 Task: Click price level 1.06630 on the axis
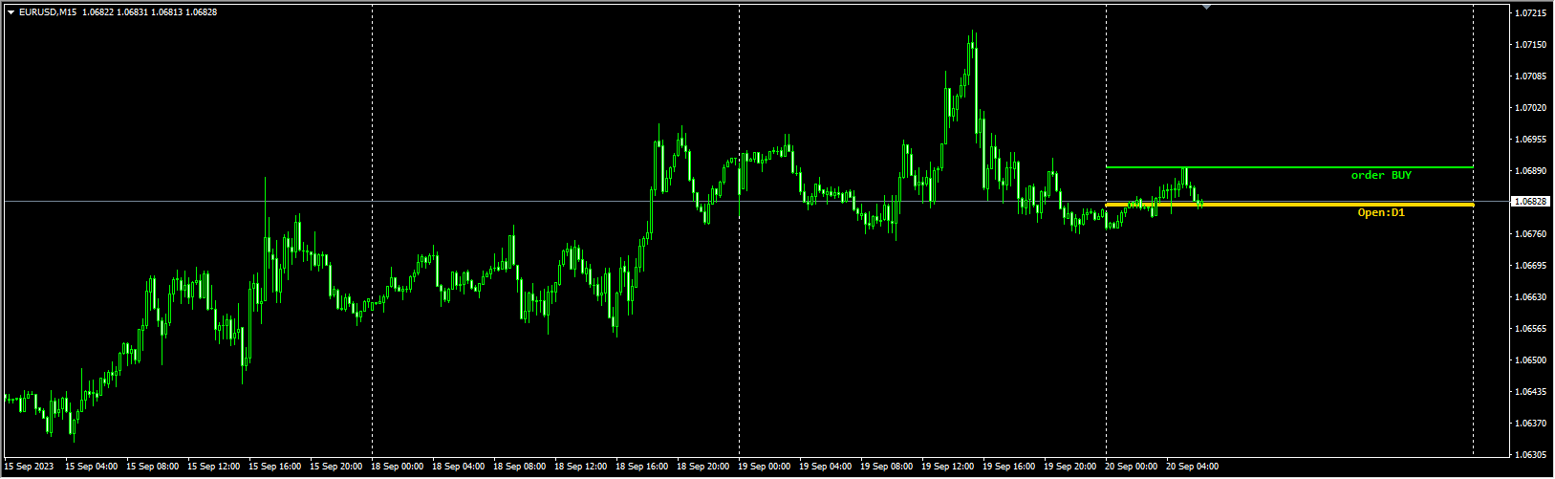(x=1531, y=297)
